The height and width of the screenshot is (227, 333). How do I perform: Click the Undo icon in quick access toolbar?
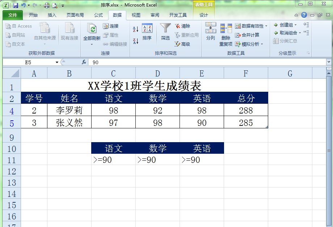[24, 5]
